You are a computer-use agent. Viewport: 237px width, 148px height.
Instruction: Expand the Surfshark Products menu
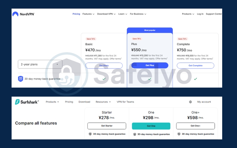(x=52, y=102)
